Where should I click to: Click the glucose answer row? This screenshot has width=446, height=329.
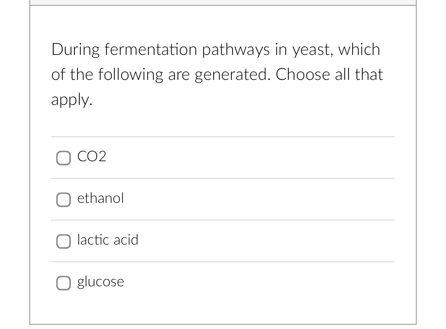pyautogui.click(x=223, y=282)
